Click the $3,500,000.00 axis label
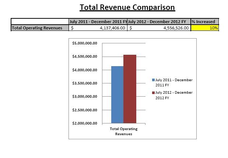Image resolution: width=228 pixels, height=158 pixels. pos(85,83)
